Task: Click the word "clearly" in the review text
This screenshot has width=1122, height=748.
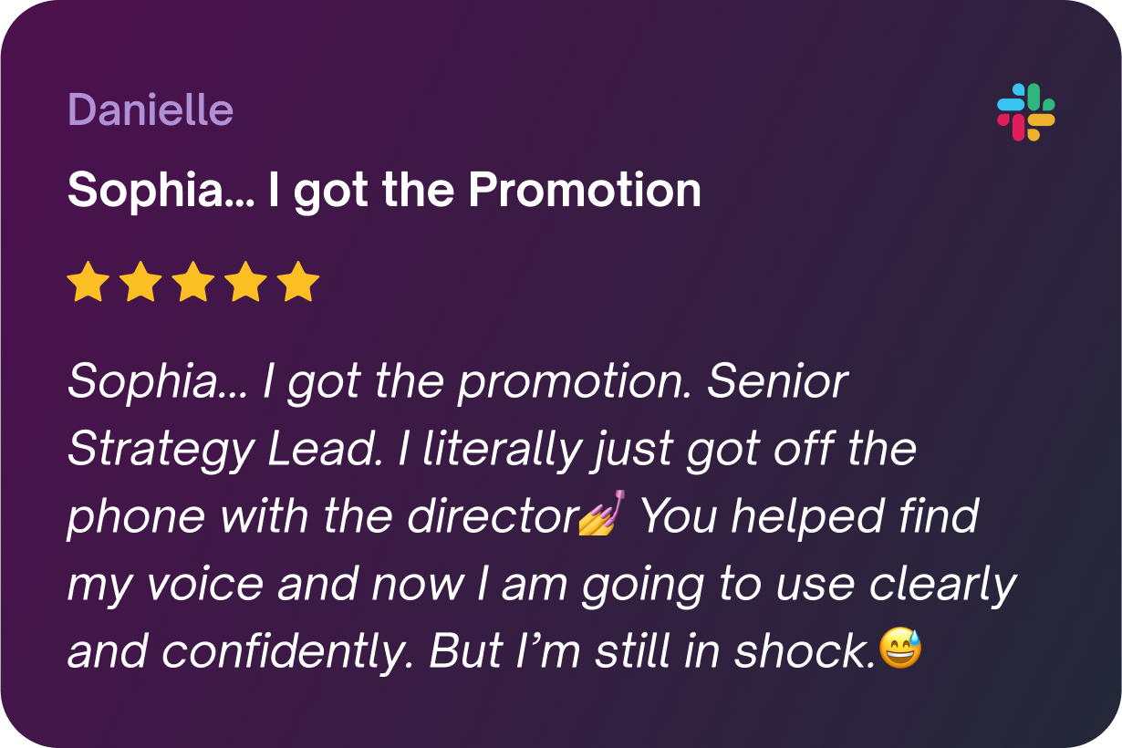Action: [x=942, y=584]
